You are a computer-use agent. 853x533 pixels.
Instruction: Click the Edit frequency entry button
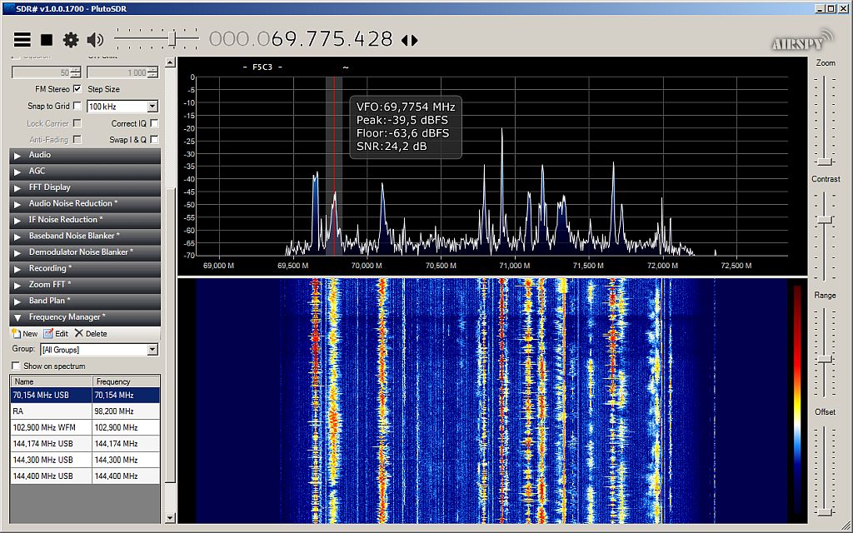coord(56,333)
